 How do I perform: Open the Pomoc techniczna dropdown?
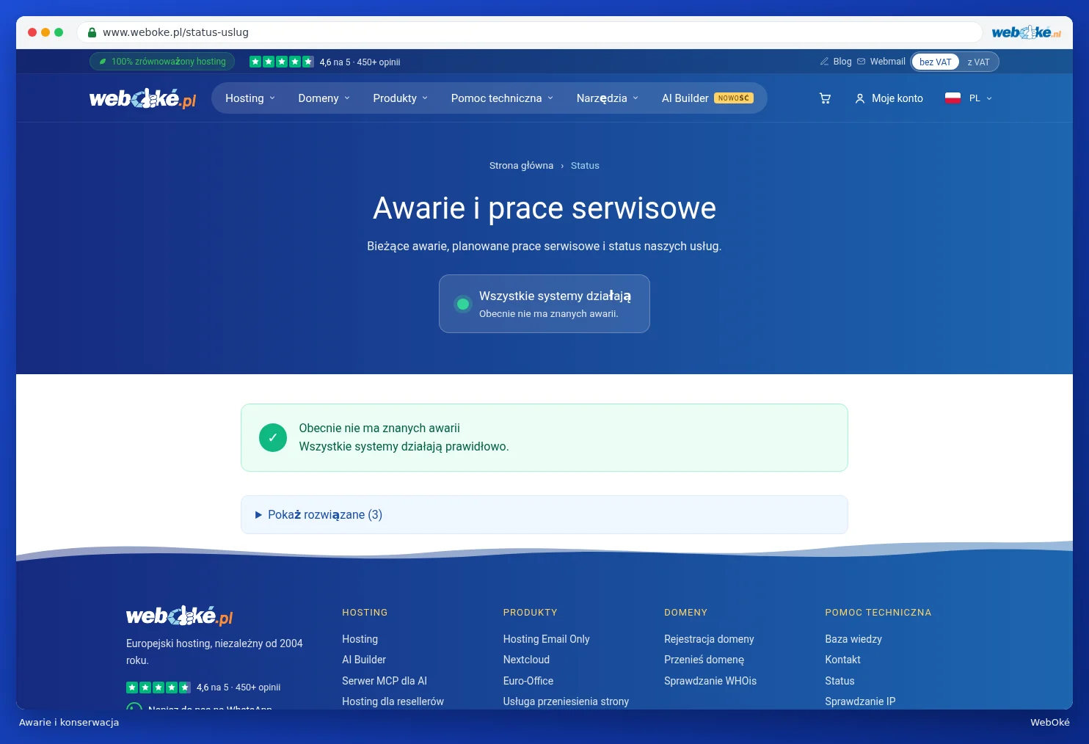click(502, 98)
